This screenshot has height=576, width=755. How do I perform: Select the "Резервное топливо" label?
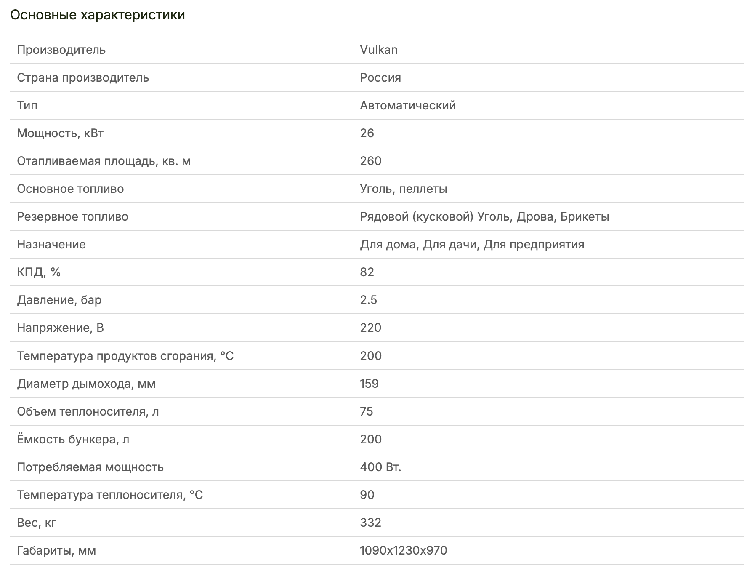[72, 216]
